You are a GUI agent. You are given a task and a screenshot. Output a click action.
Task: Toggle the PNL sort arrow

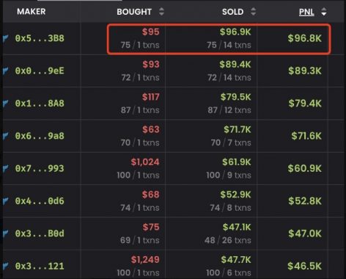pyautogui.click(x=324, y=12)
